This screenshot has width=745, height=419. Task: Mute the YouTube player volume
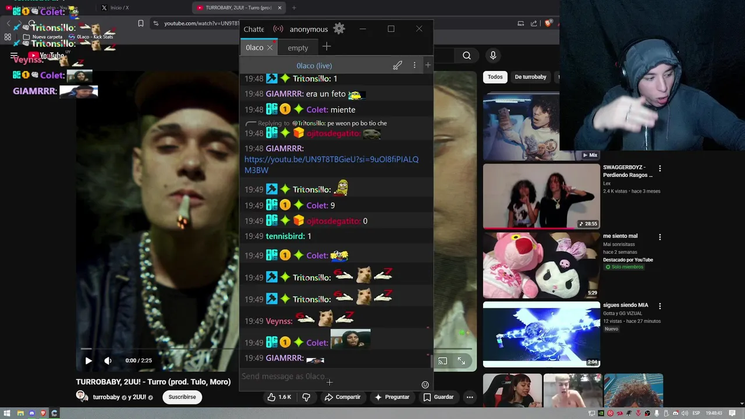pos(108,361)
